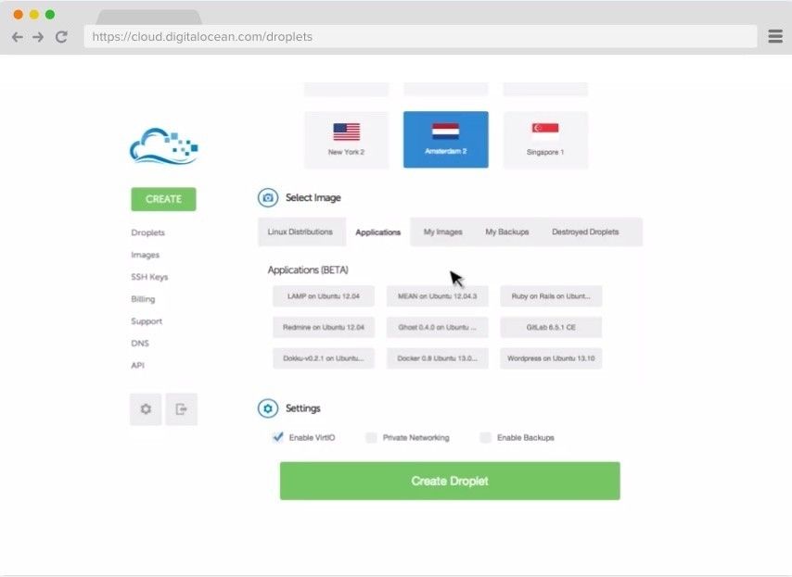The width and height of the screenshot is (792, 577).
Task: Toggle the Enable VirtIO checkbox
Action: (x=278, y=437)
